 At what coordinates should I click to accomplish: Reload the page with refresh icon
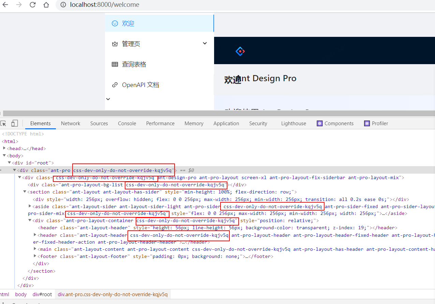point(33,5)
